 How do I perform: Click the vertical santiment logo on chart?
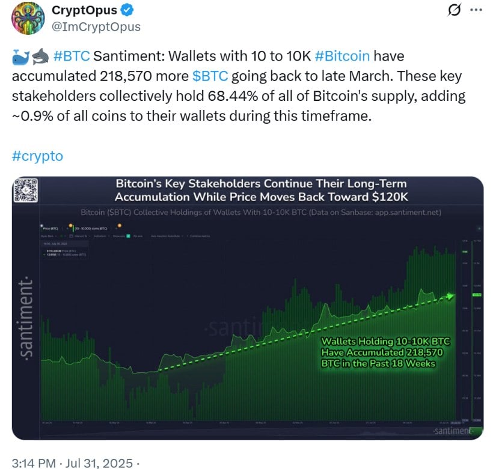[x=26, y=318]
